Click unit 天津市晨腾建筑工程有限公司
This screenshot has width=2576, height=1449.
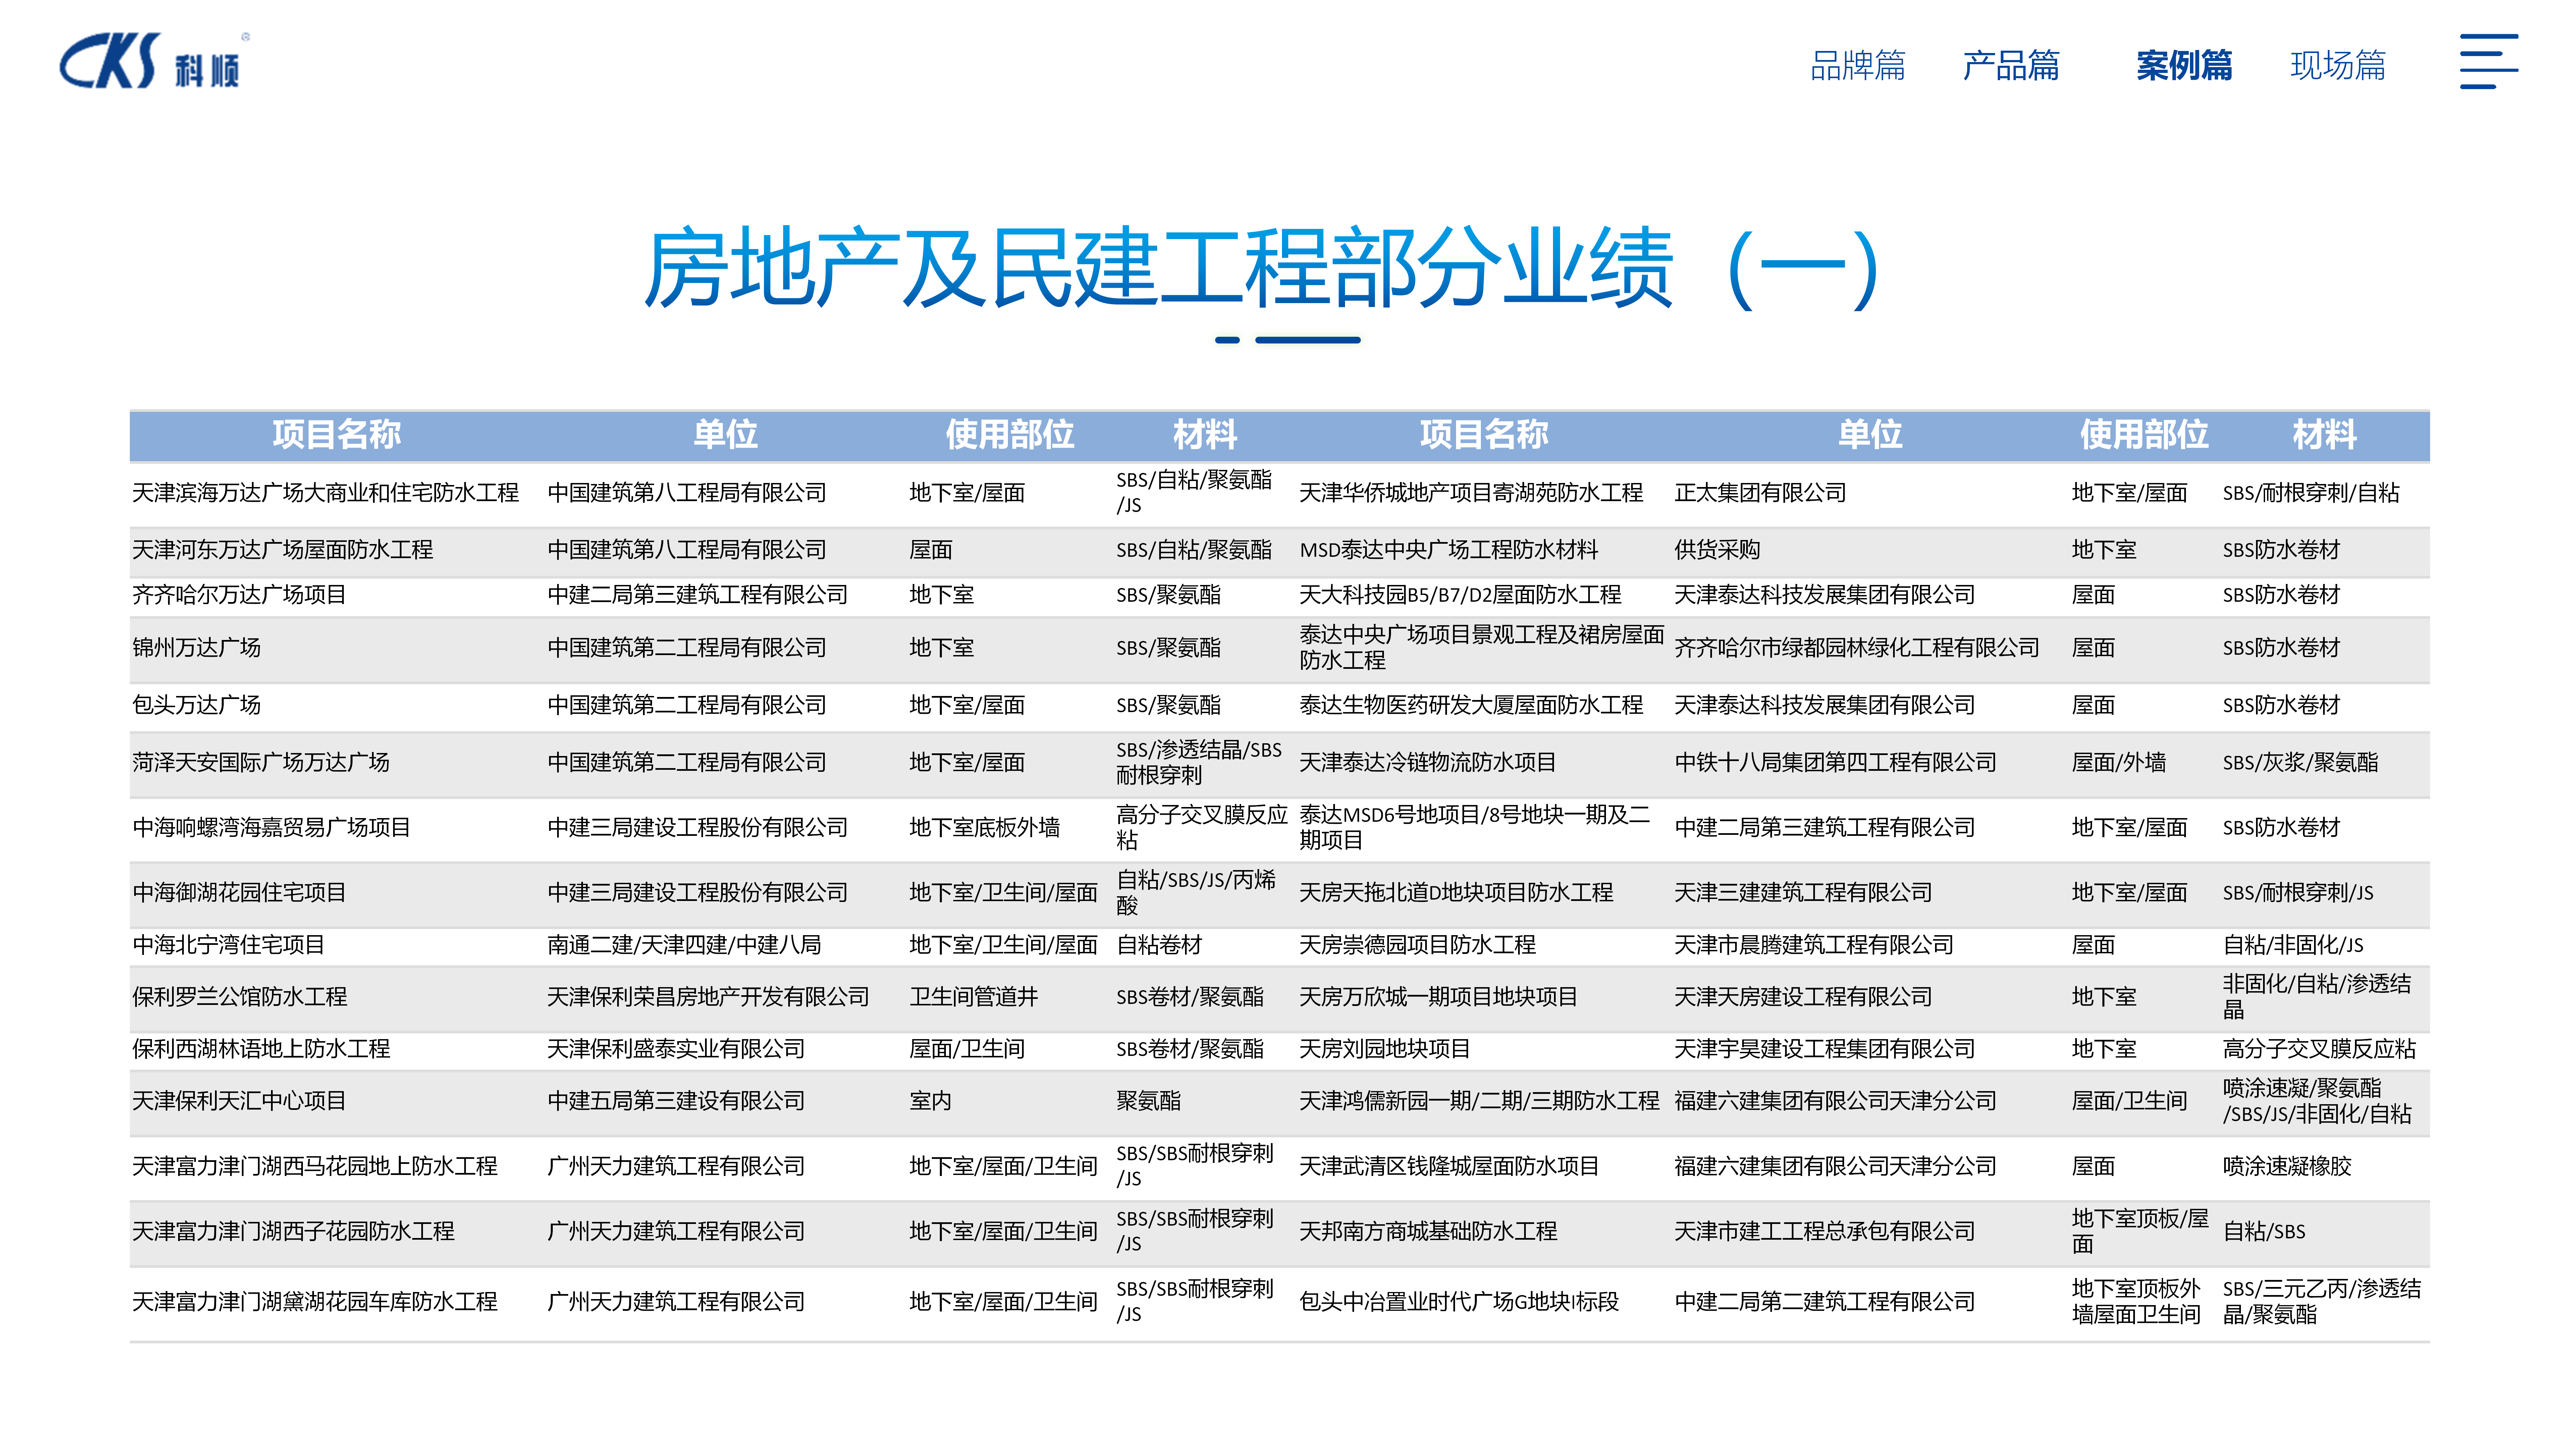click(1814, 945)
